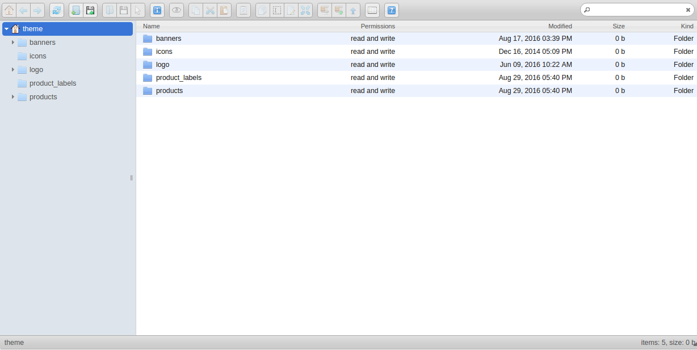Select logo in the folder tree
697x350 pixels.
pyautogui.click(x=36, y=70)
